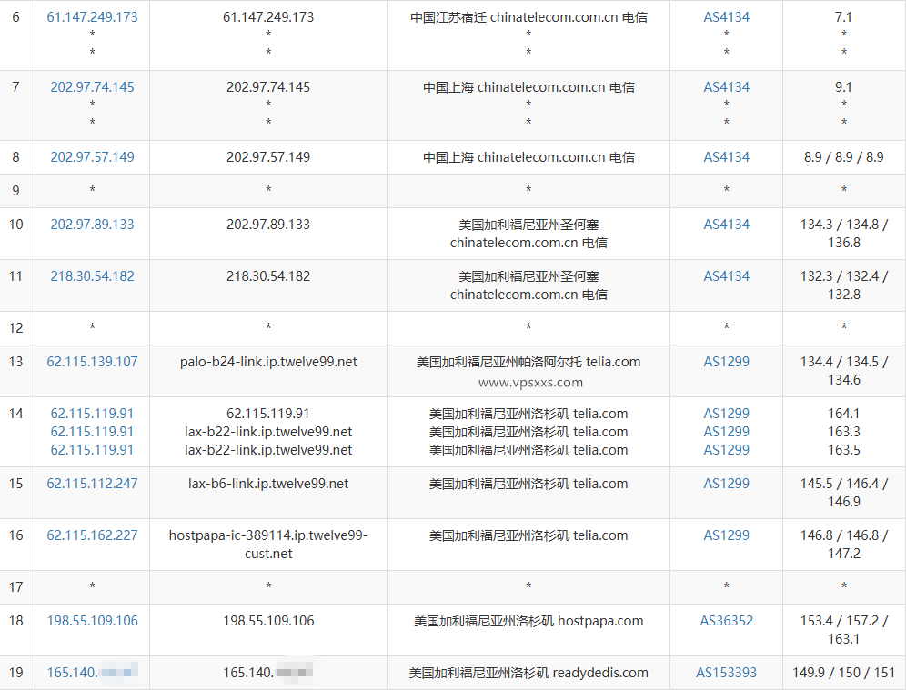Click second AS1299 link in hop 14 row
Image resolution: width=906 pixels, height=690 pixels.
click(x=726, y=431)
